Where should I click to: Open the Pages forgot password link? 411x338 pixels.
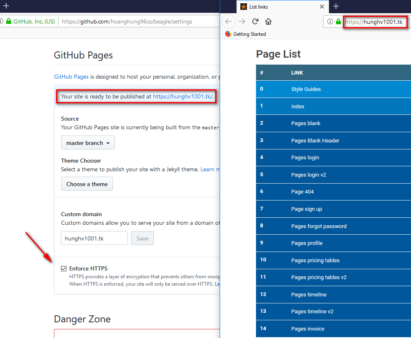pos(319,226)
